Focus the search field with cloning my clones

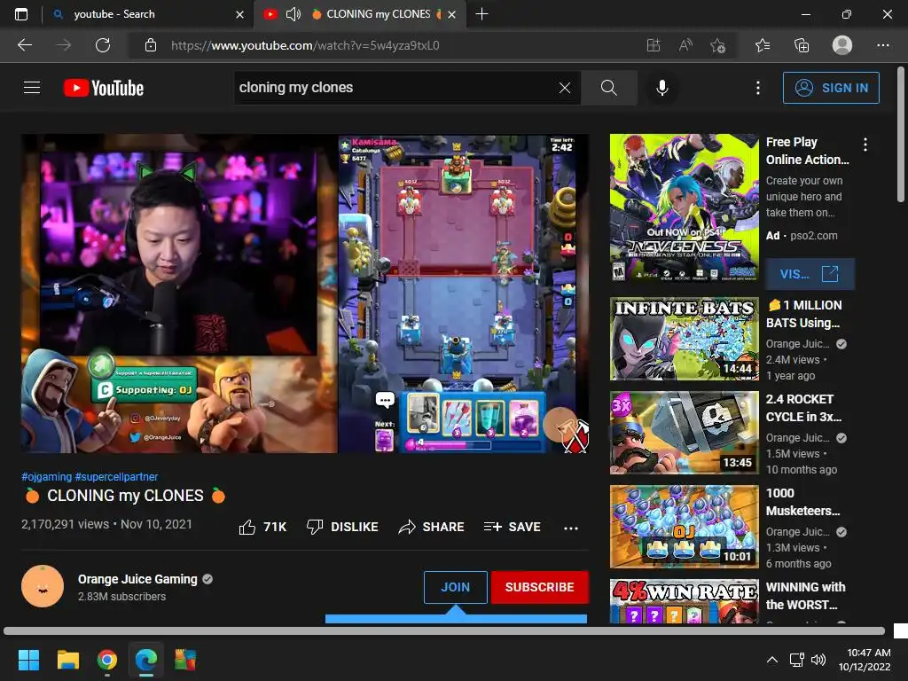[x=394, y=88]
